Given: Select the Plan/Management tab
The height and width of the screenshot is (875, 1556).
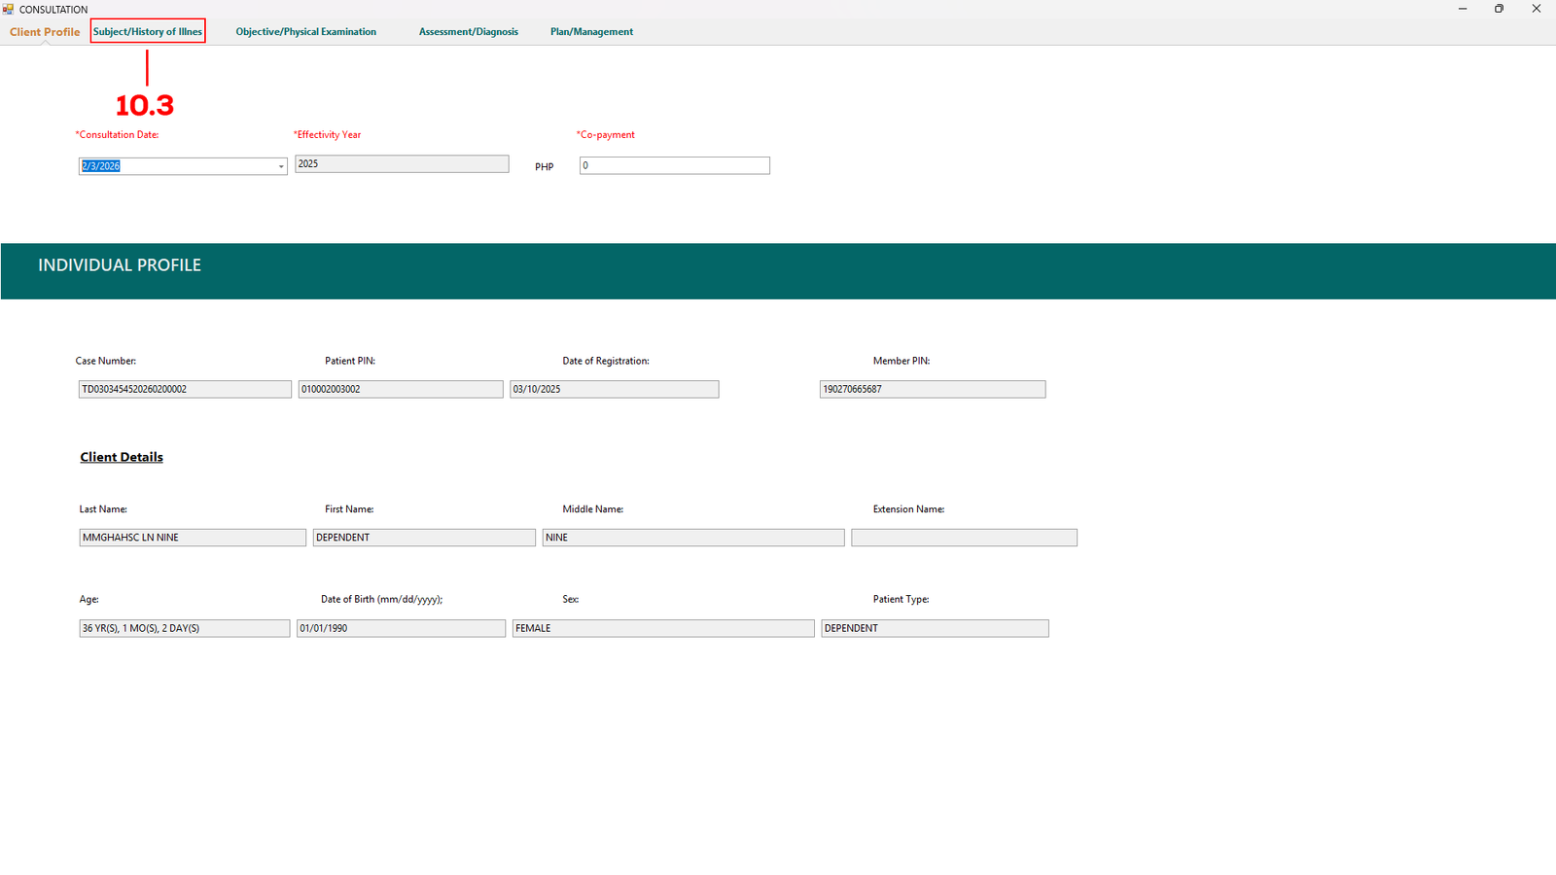Looking at the screenshot, I should click(591, 32).
